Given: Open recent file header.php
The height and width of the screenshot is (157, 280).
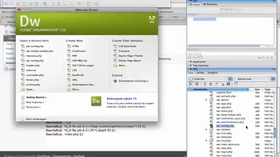Looking at the screenshot, I should 33,65.
